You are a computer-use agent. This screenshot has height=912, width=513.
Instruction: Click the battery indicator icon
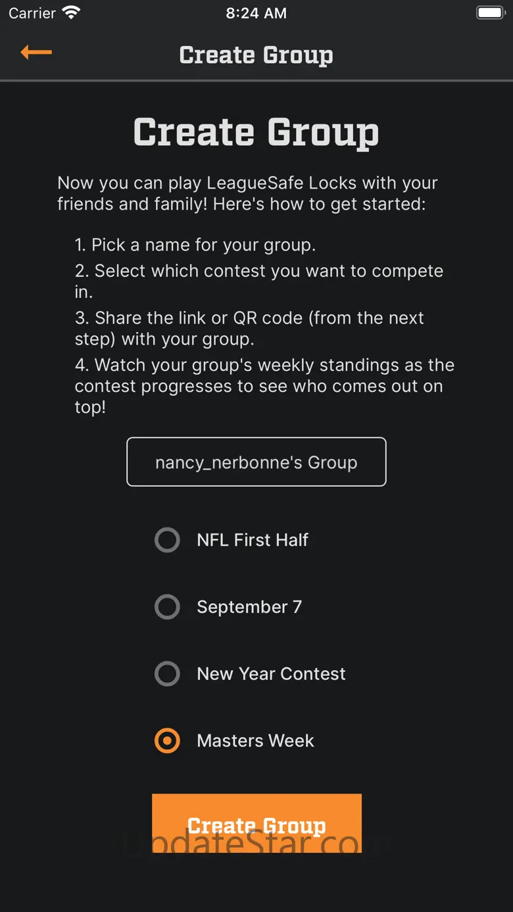pos(490,13)
